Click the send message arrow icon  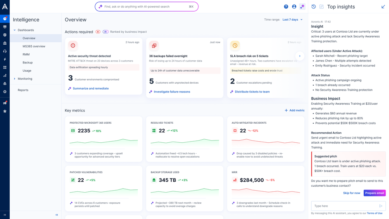tap(380, 206)
